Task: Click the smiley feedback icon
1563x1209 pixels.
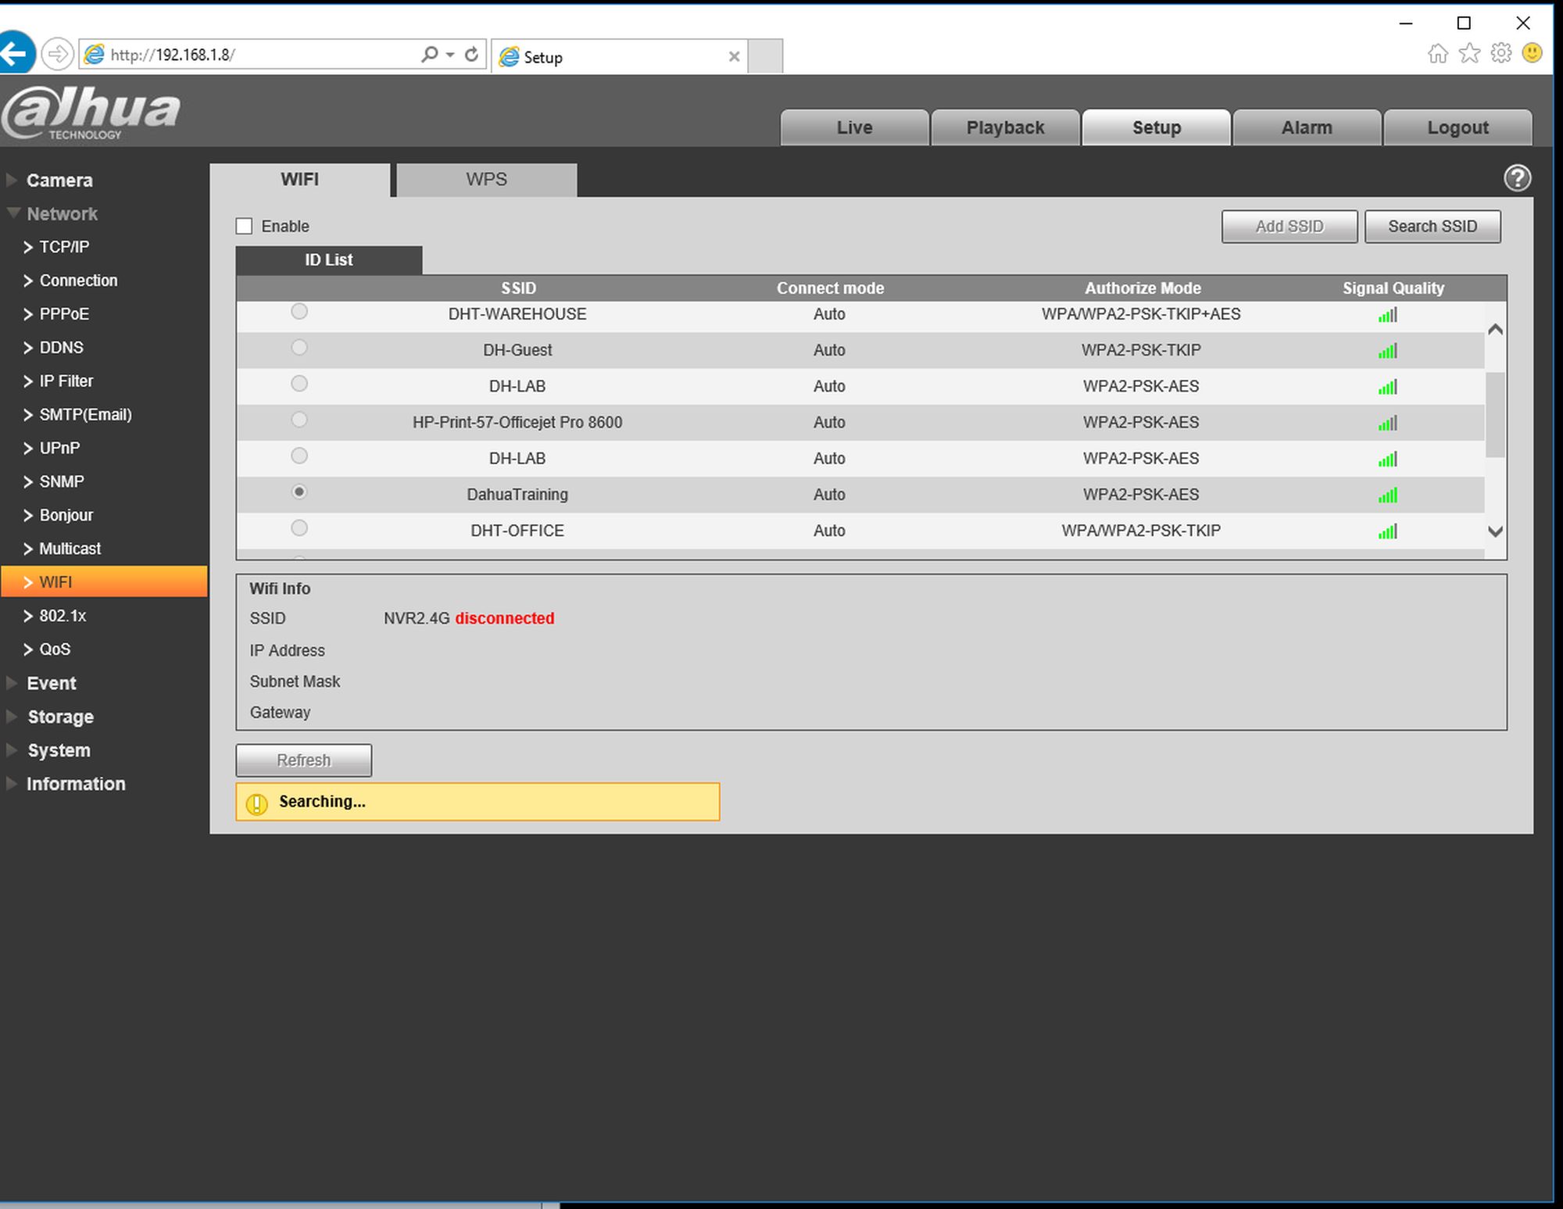Action: click(x=1532, y=53)
